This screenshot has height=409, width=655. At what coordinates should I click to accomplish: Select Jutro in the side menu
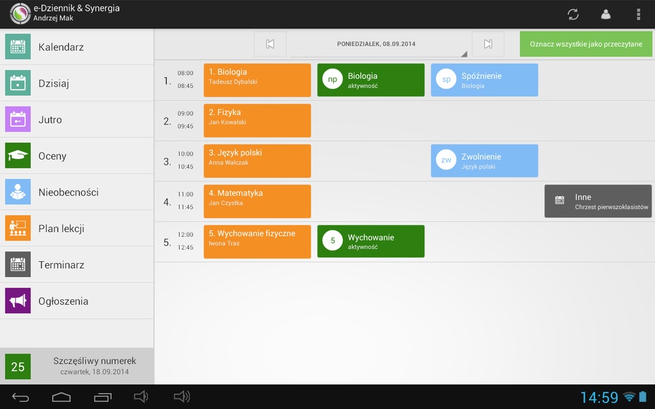click(77, 119)
